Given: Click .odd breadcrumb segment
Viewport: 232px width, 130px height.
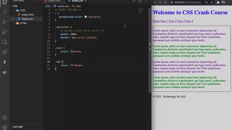Looking at the screenshot, I should [78, 6].
